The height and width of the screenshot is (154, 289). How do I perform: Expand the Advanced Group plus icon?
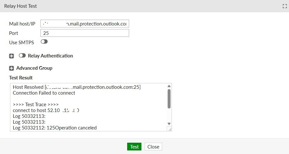[x=12, y=68]
